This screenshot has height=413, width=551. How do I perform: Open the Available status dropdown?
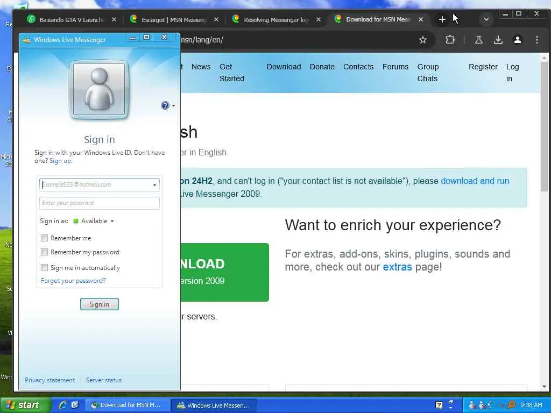94,221
